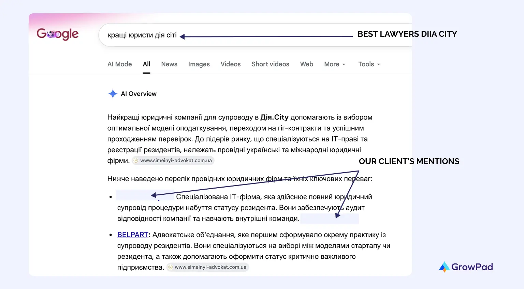Open the simeinyi-advokat source chip after фірми
The width and height of the screenshot is (524, 289).
tap(173, 160)
